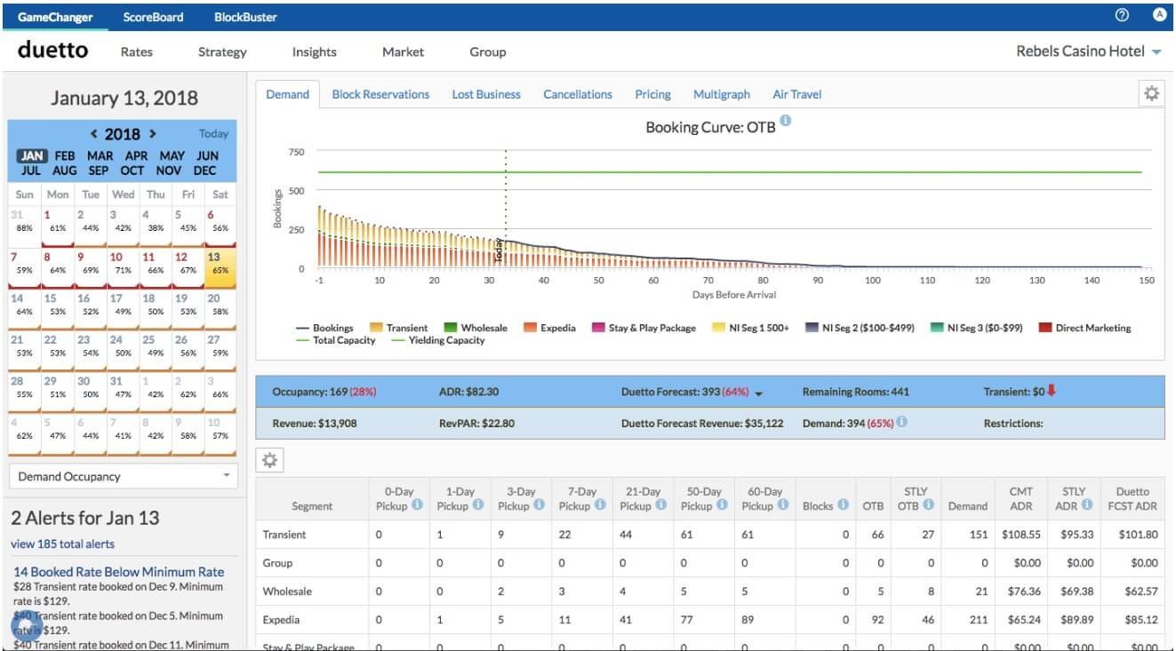Click the Transient segment row label
The height and width of the screenshot is (651, 1176).
284,535
